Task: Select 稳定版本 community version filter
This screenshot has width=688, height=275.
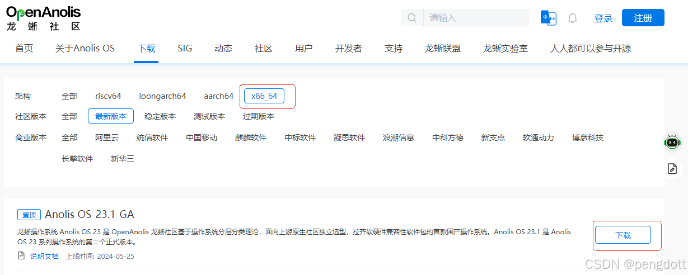Action: 160,116
